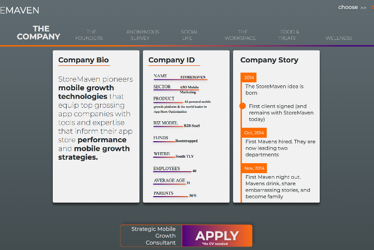This screenshot has height=250, width=374.
Task: Click the Company Story card heading
Action: click(x=269, y=60)
